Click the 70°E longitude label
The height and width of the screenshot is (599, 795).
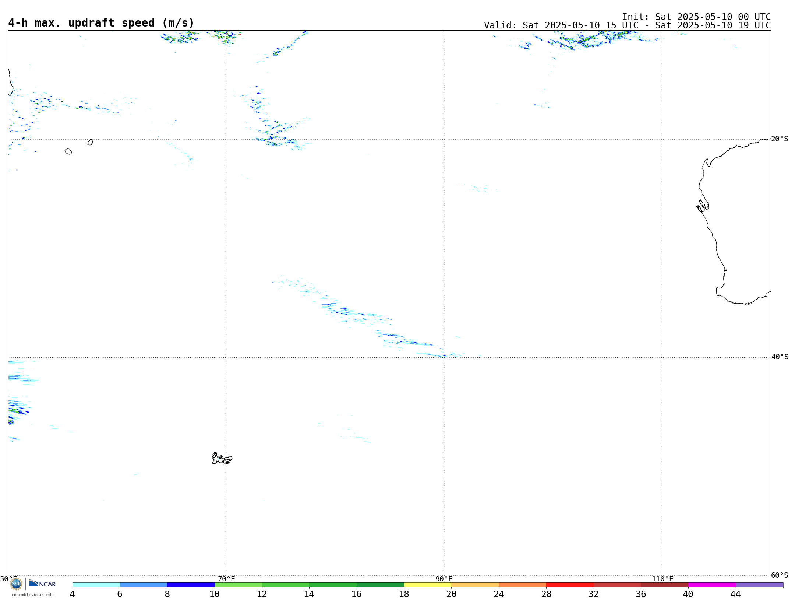(226, 579)
